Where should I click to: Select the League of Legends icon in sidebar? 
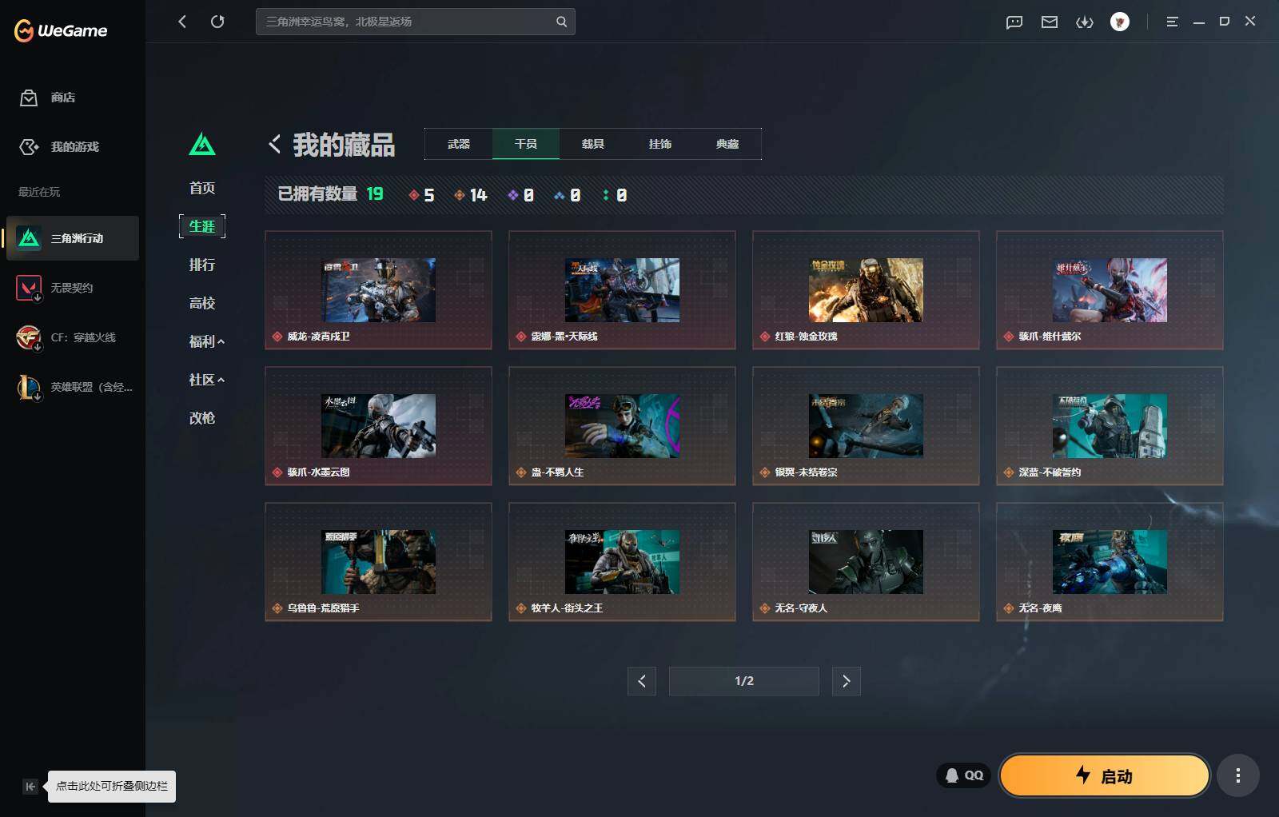pos(30,387)
